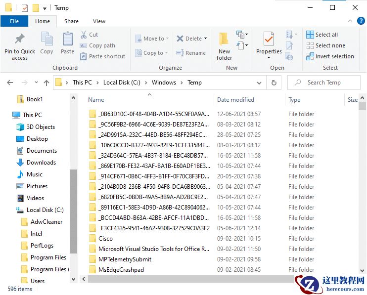Screen dimensions: 367x295
Task: Select folder _E3CF4335-9541-46A2
Action: click(149, 228)
